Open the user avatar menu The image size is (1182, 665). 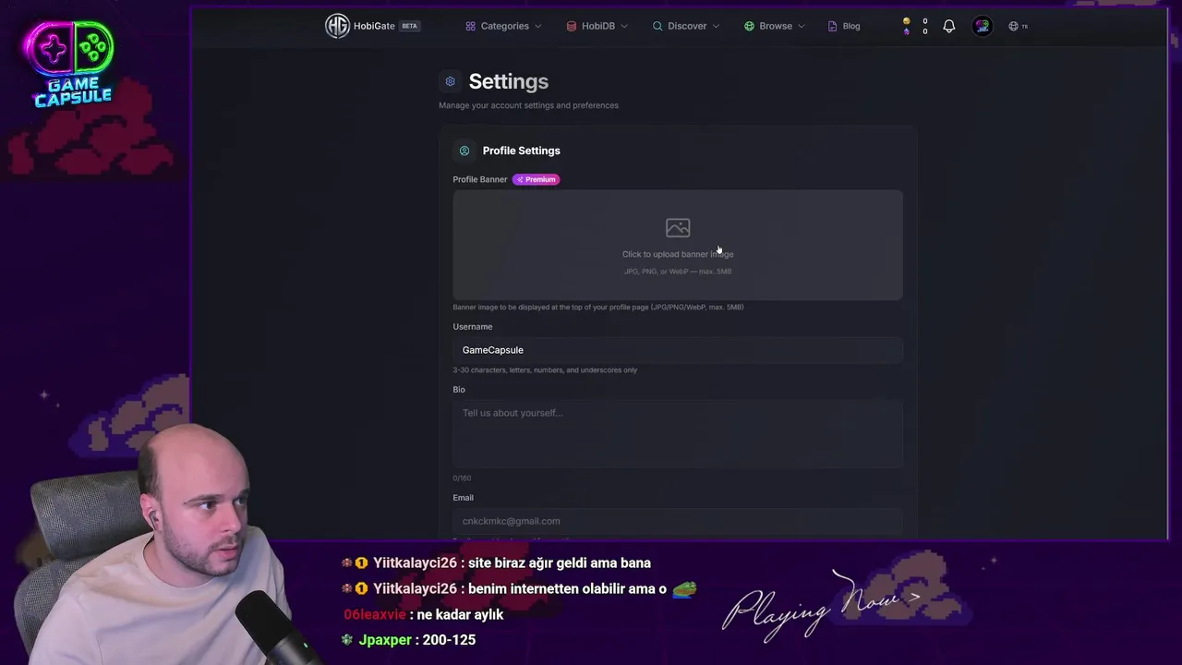click(x=982, y=26)
